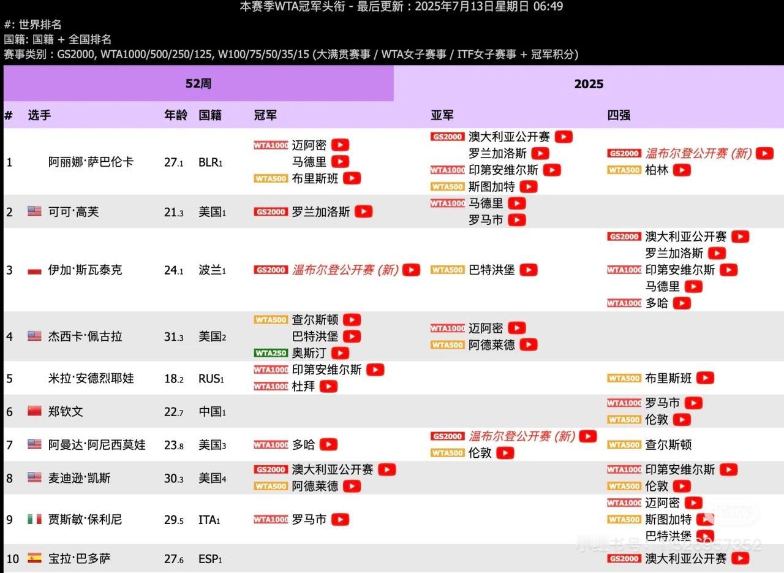The width and height of the screenshot is (784, 573).
Task: Open YouTube icon for Gauff's 罗兰加洛斯 title
Action: pos(363,211)
